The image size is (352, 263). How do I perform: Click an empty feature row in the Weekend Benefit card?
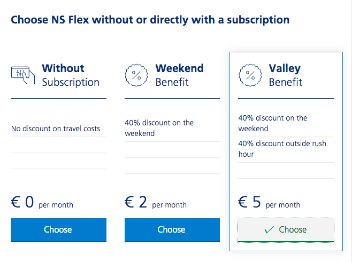172,150
